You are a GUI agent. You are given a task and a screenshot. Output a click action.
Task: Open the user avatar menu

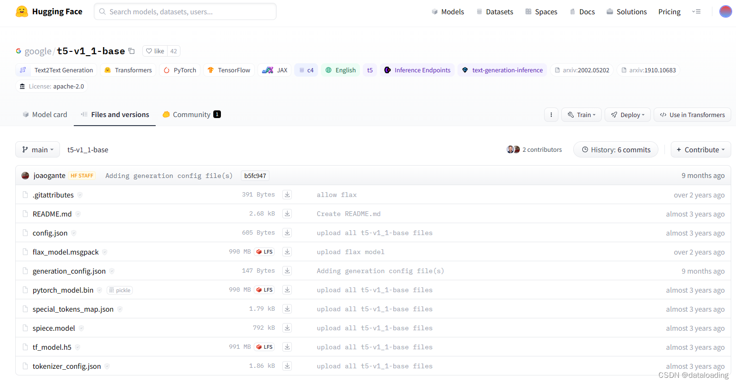[x=726, y=11]
